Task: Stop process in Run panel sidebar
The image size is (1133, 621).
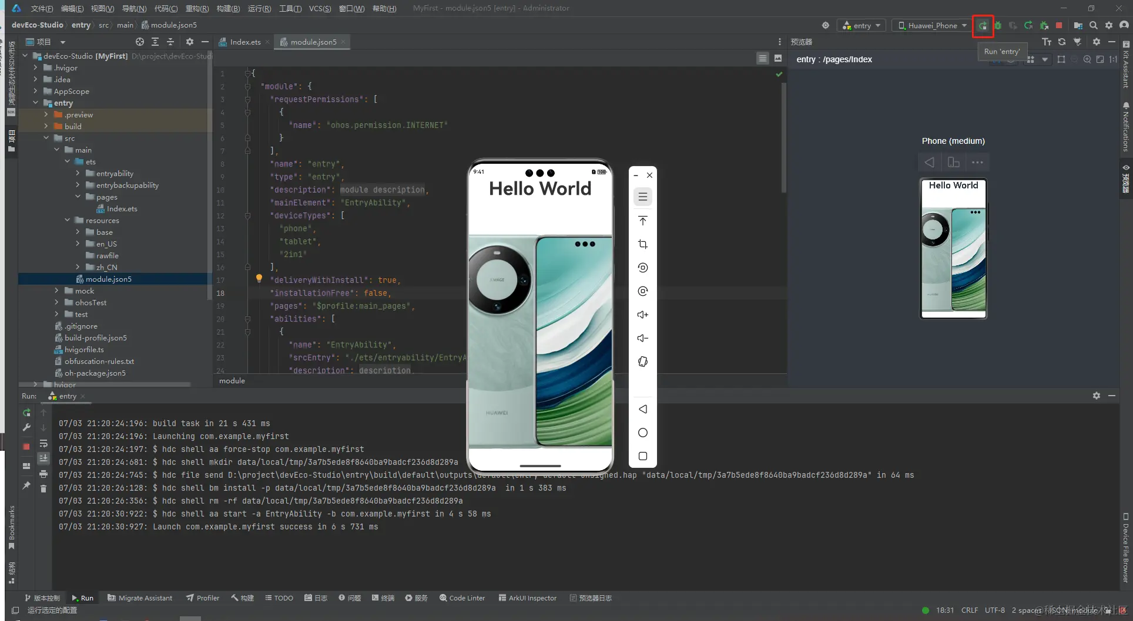Action: click(26, 447)
